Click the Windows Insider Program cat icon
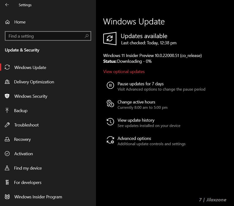Screen dimensions: 234x206 [7, 197]
